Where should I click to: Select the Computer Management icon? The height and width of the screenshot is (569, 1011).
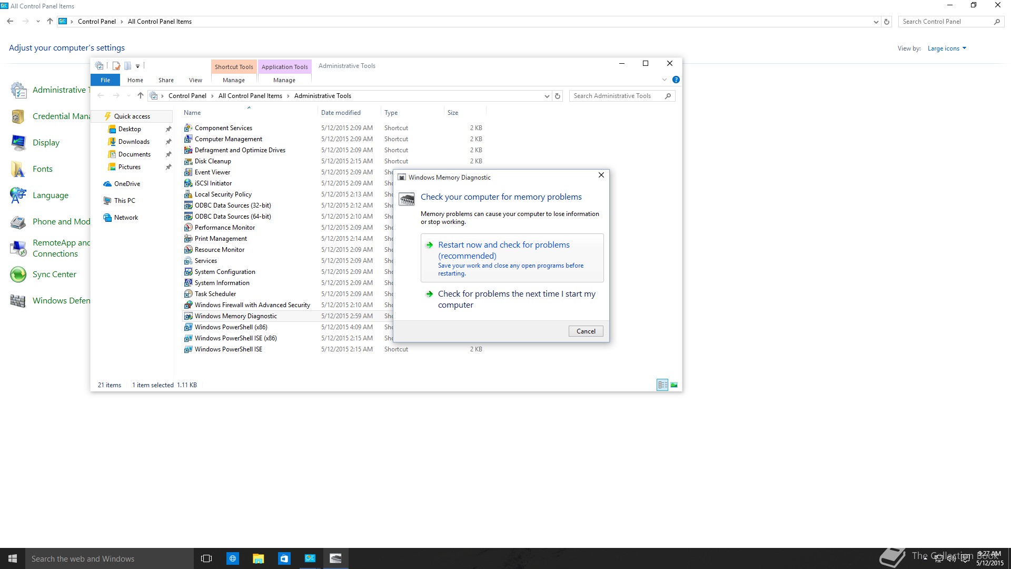pyautogui.click(x=188, y=139)
